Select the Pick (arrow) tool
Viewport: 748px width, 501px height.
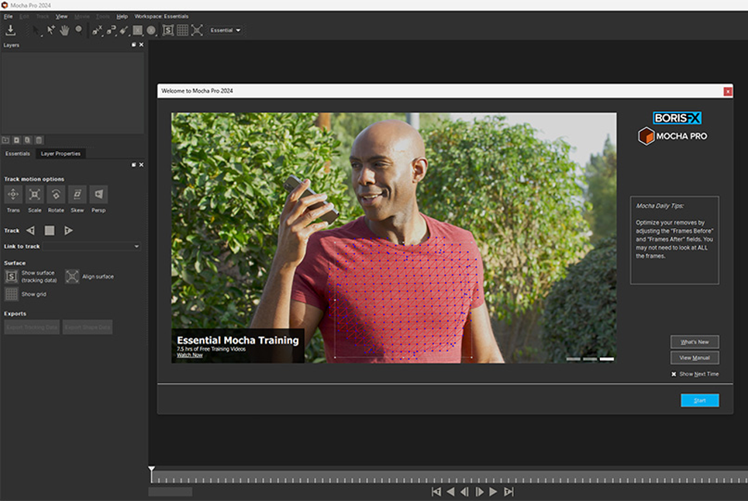[37, 30]
